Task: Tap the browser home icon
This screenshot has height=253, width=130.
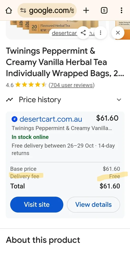Action: [9, 11]
